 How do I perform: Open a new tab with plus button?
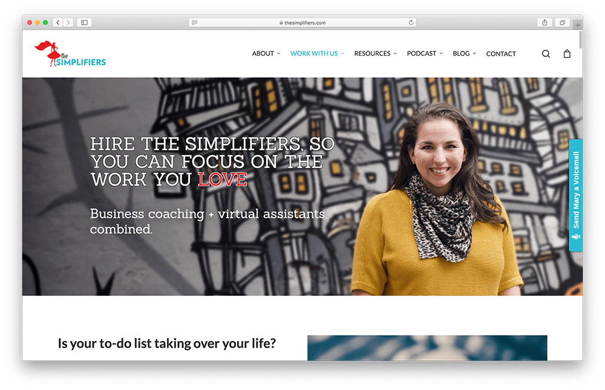click(578, 25)
